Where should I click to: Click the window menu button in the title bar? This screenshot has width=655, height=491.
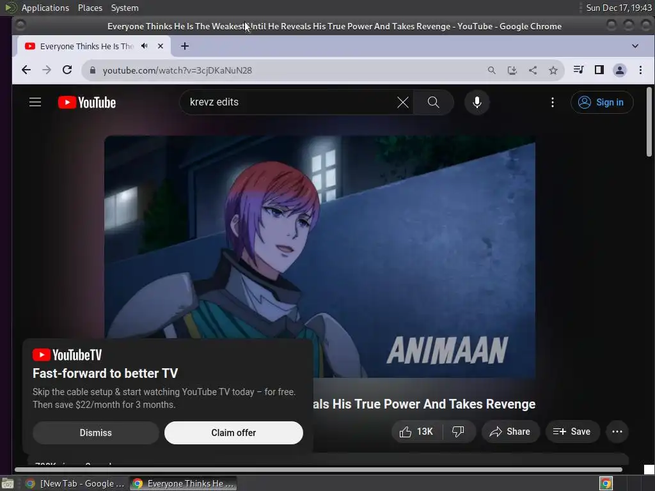click(20, 26)
